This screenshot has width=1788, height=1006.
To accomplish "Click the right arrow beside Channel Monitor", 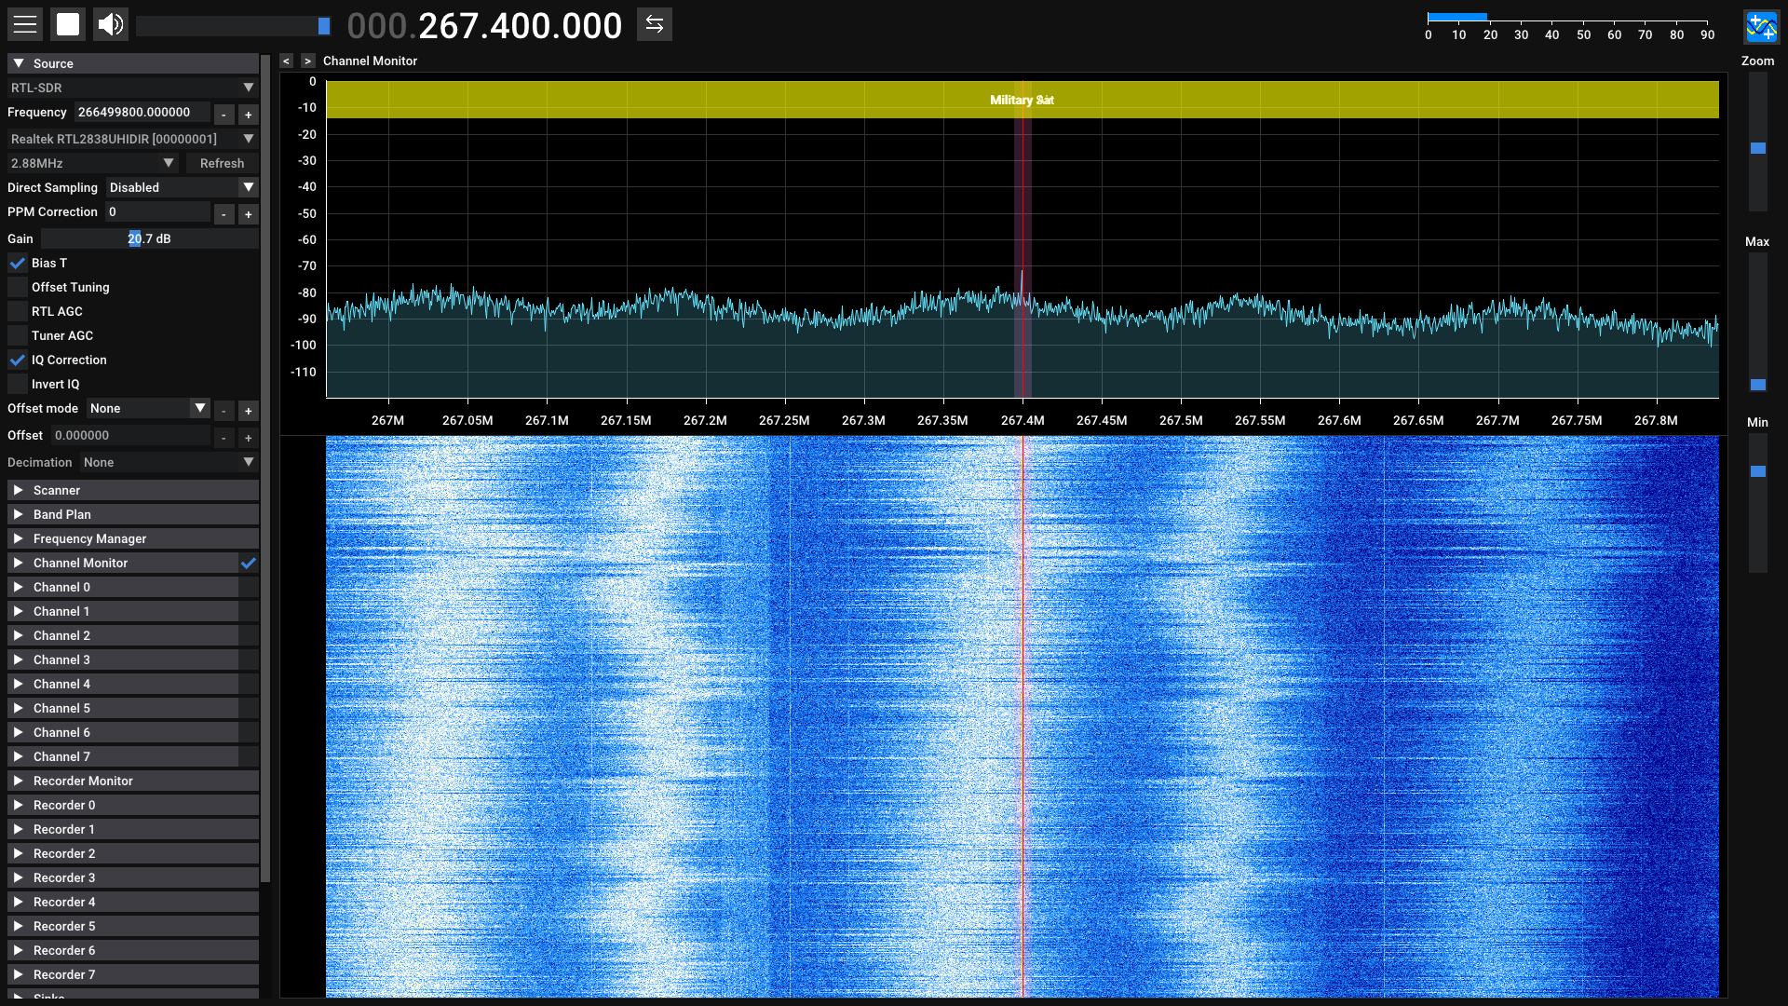I will point(308,61).
